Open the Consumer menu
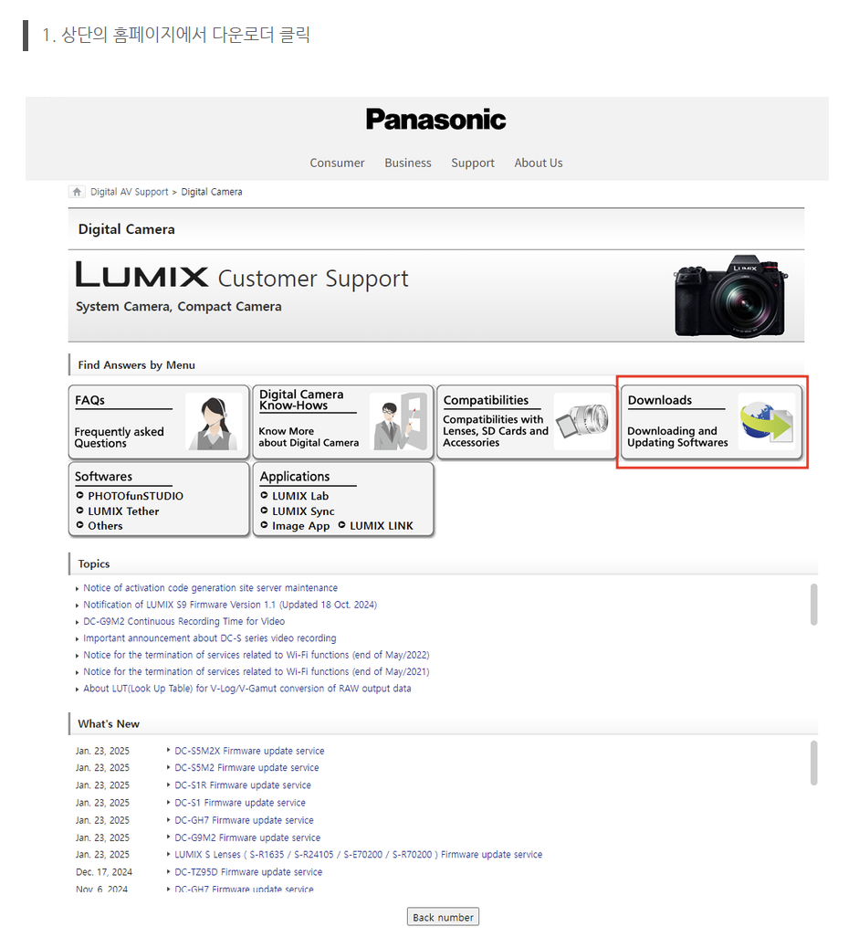This screenshot has height=948, width=859. click(338, 163)
